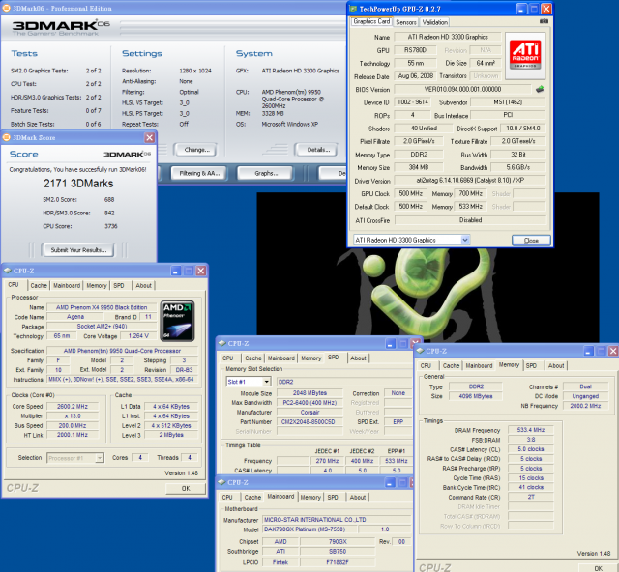619x572 pixels.
Task: Switch to the Sensors tab in GPU-Z
Action: tap(406, 22)
